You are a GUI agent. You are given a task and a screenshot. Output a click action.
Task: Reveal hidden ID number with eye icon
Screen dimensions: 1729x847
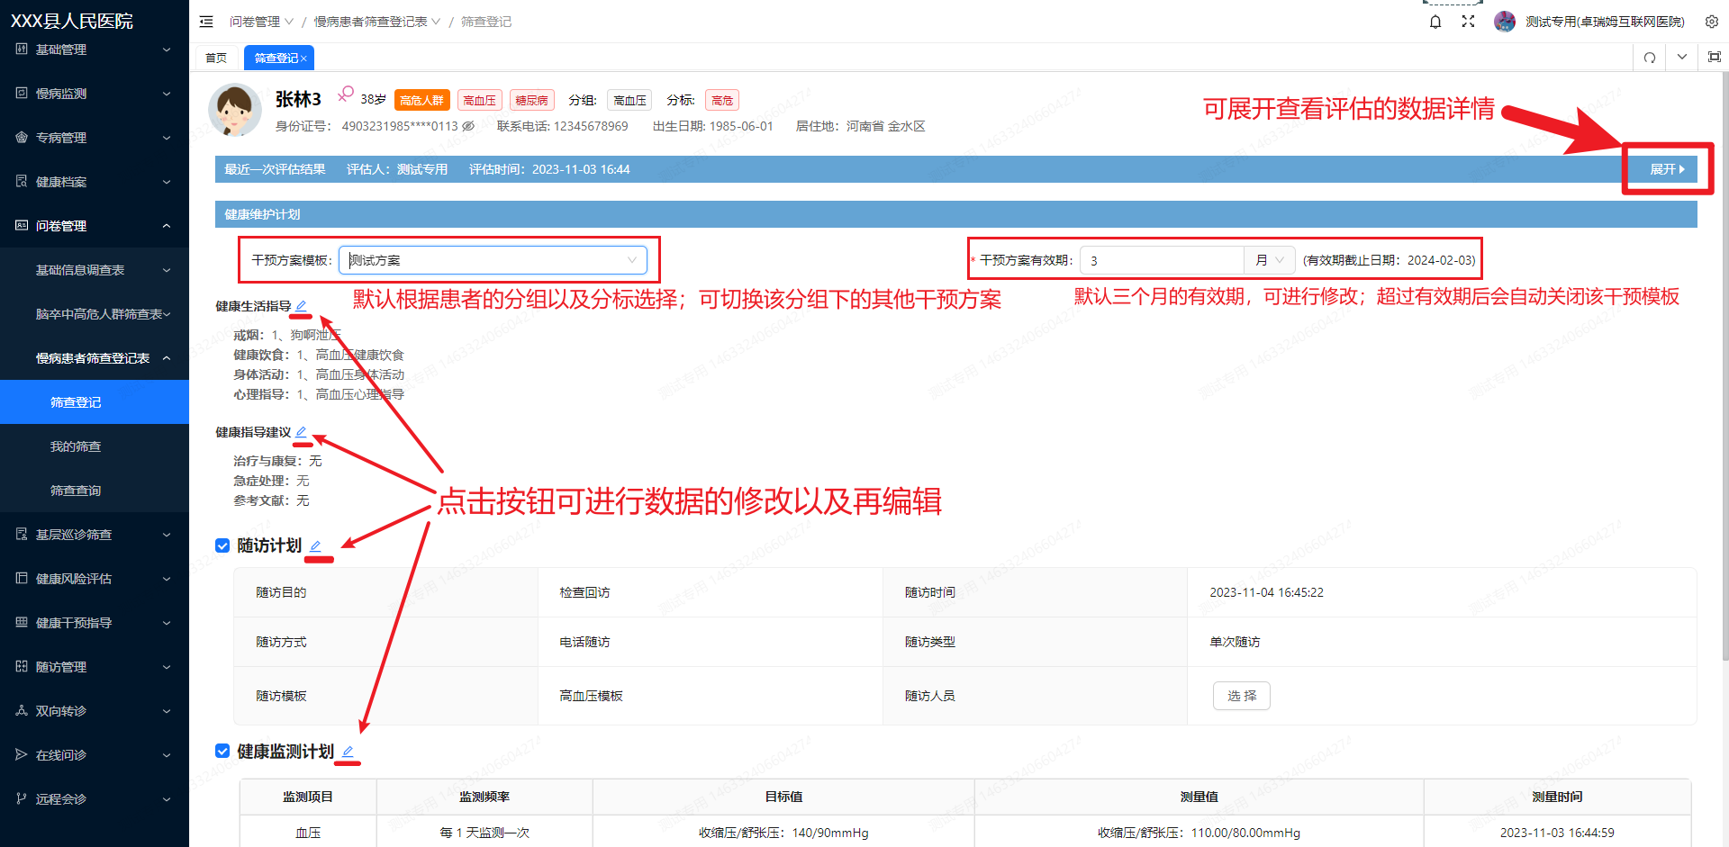[468, 126]
